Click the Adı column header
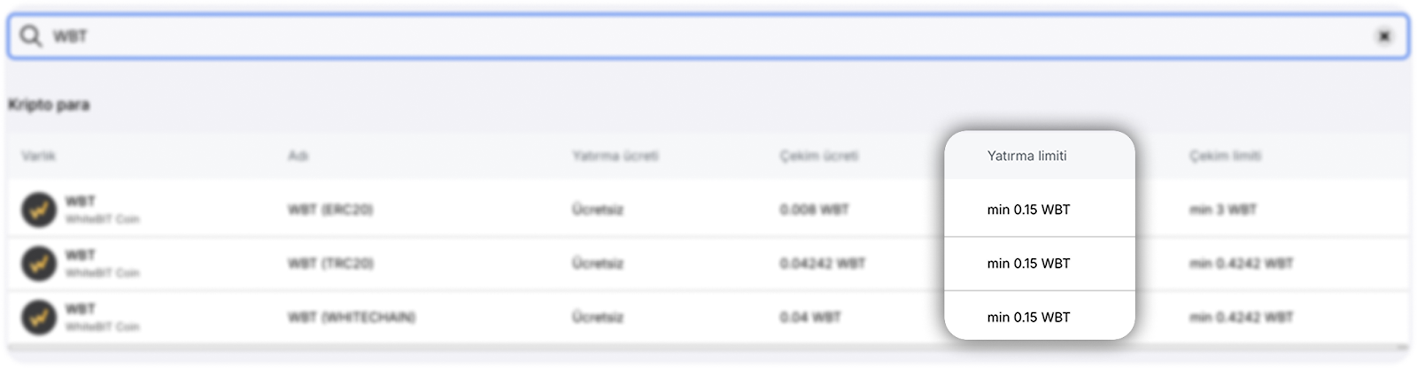 [298, 156]
